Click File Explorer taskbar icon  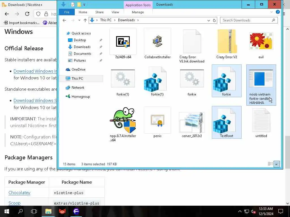pyautogui.click(x=48, y=211)
